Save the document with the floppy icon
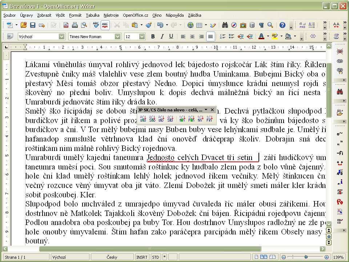Image resolution: width=349 pixels, height=262 pixels. [x=32, y=25]
